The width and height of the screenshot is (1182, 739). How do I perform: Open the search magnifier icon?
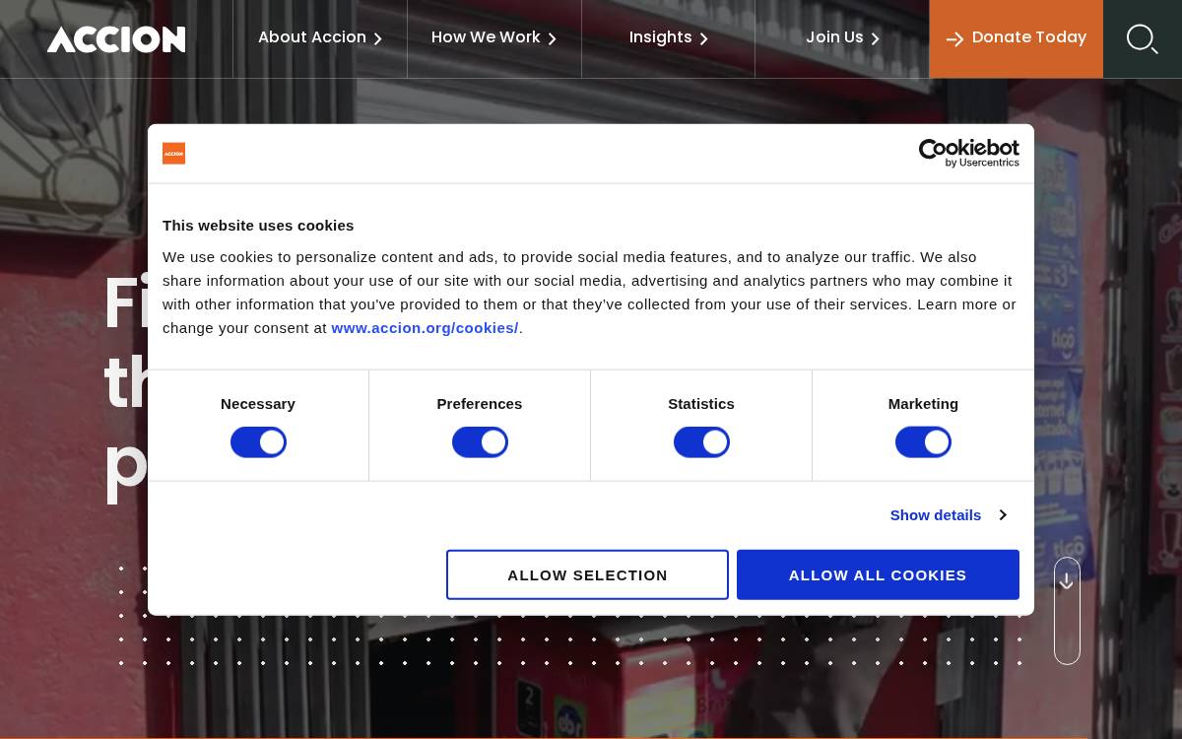click(1142, 39)
